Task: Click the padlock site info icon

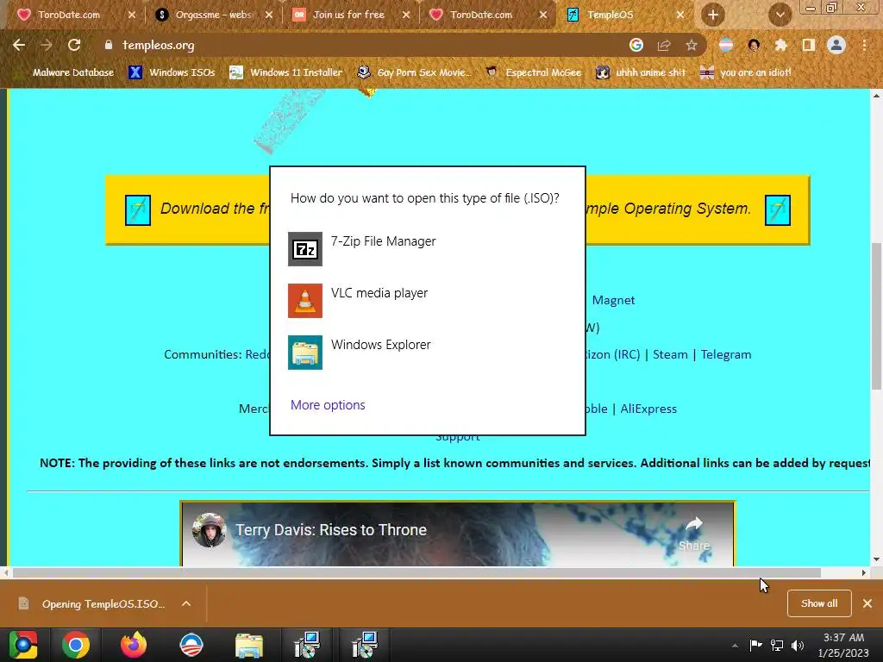Action: pyautogui.click(x=109, y=45)
